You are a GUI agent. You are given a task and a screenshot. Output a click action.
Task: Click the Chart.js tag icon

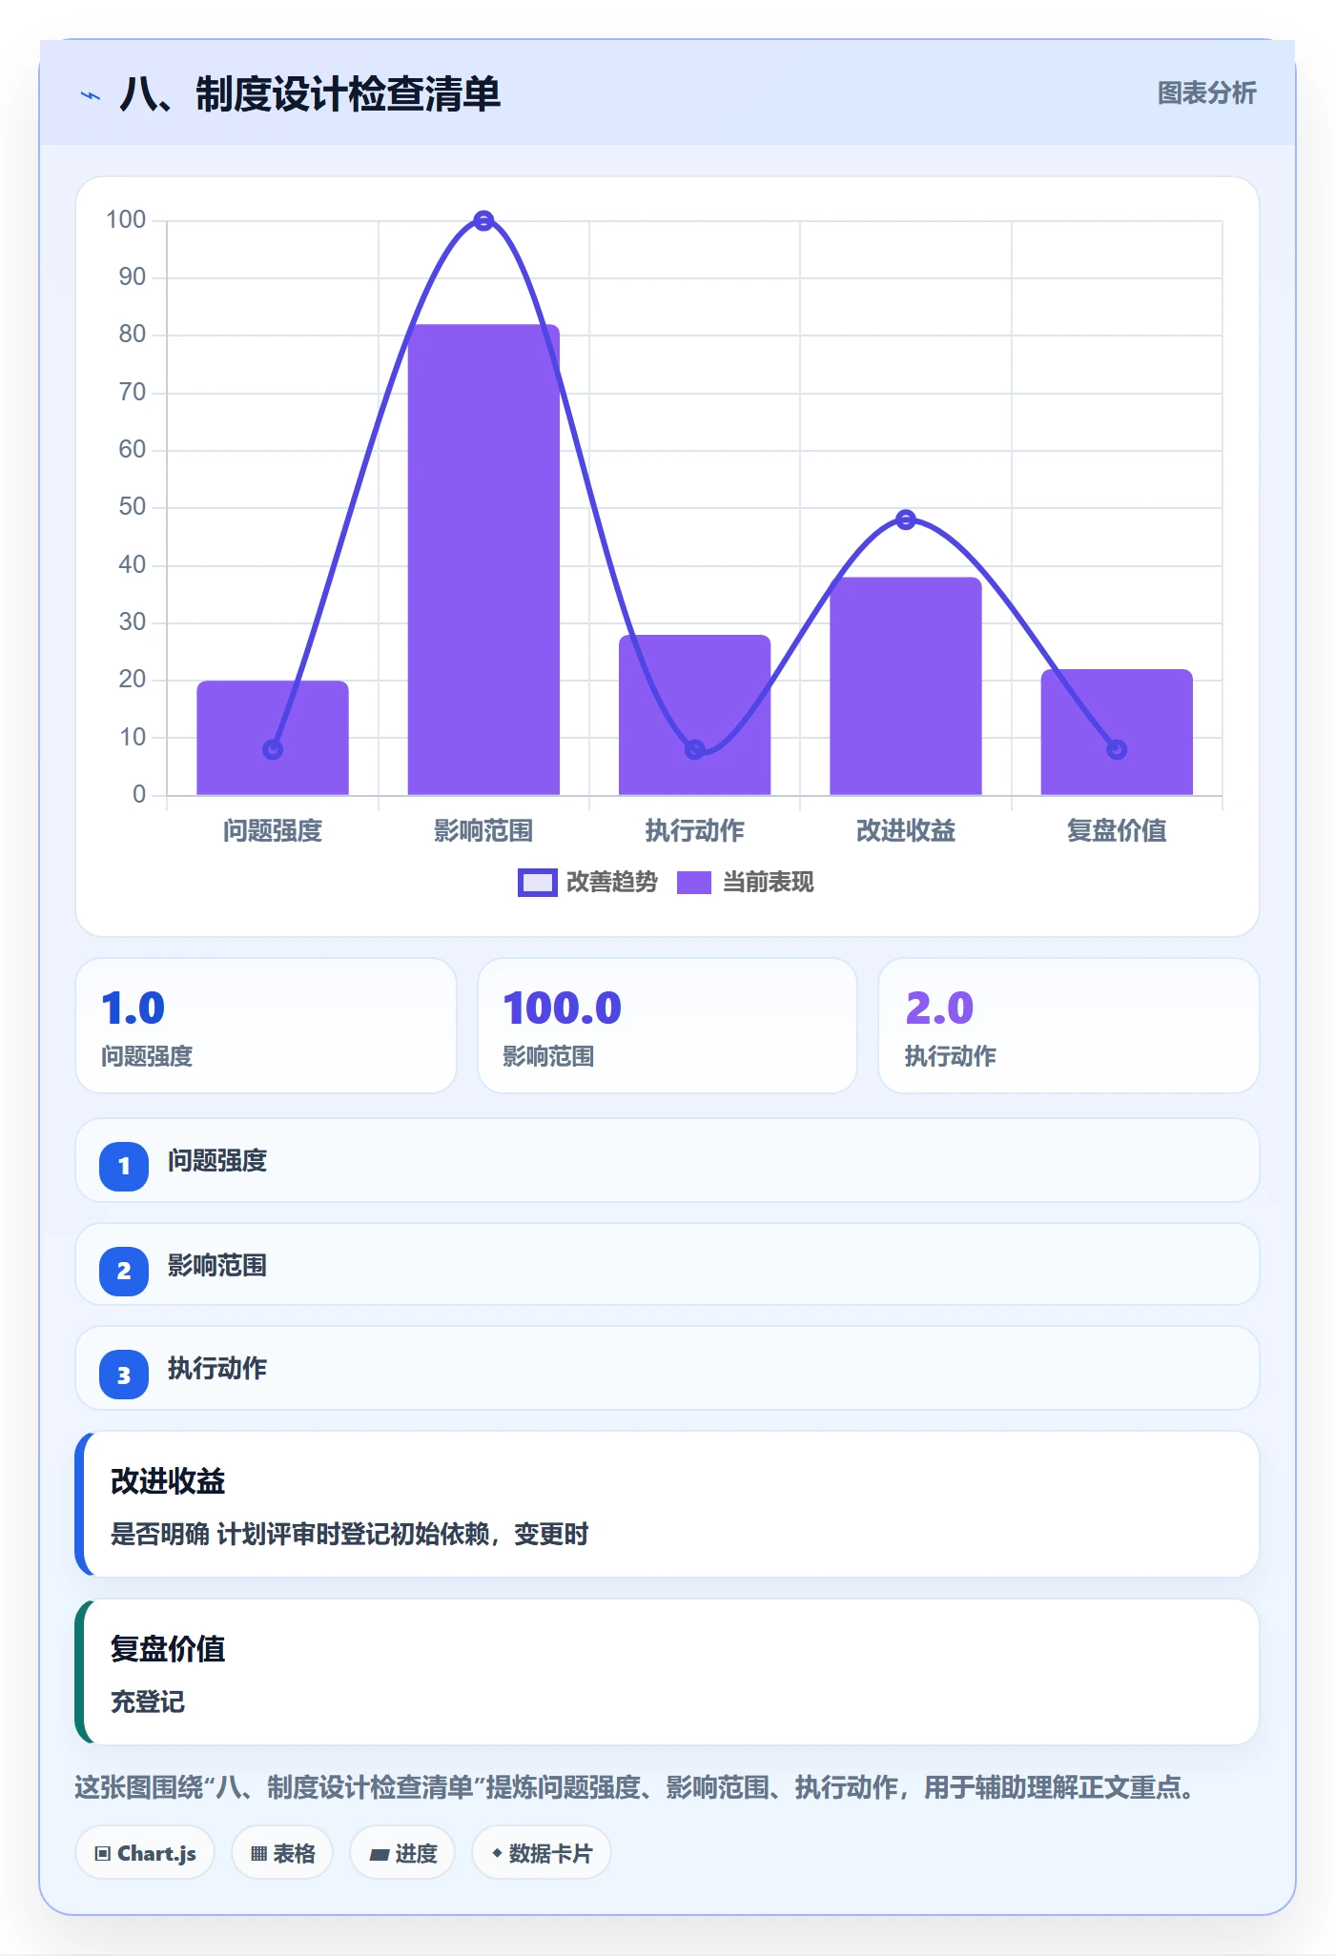click(x=103, y=1853)
